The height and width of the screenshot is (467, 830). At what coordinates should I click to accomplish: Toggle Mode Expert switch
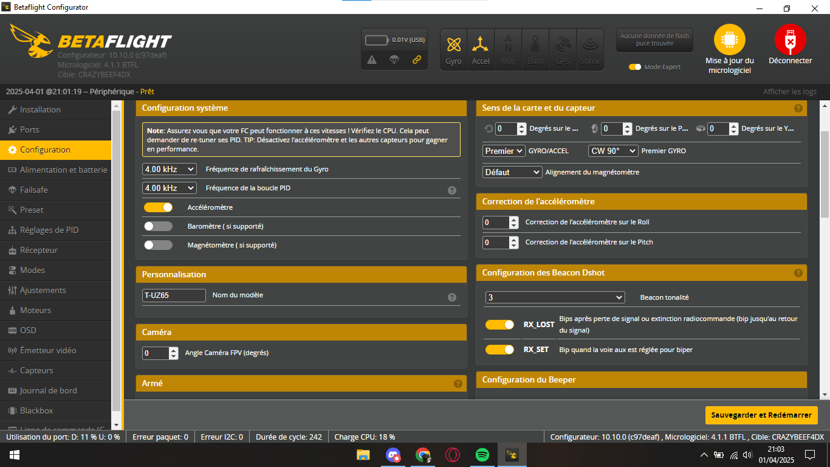pos(635,67)
